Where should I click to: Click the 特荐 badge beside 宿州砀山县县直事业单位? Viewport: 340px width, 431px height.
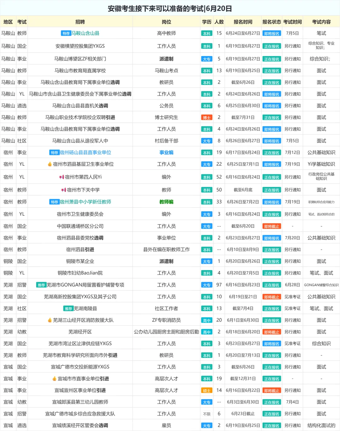click(54, 153)
